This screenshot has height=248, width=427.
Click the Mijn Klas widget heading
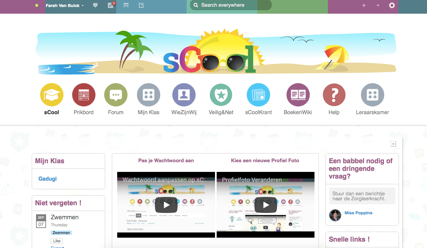(50, 161)
